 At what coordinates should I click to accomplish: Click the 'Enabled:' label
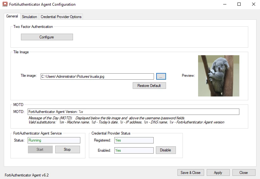(104, 150)
